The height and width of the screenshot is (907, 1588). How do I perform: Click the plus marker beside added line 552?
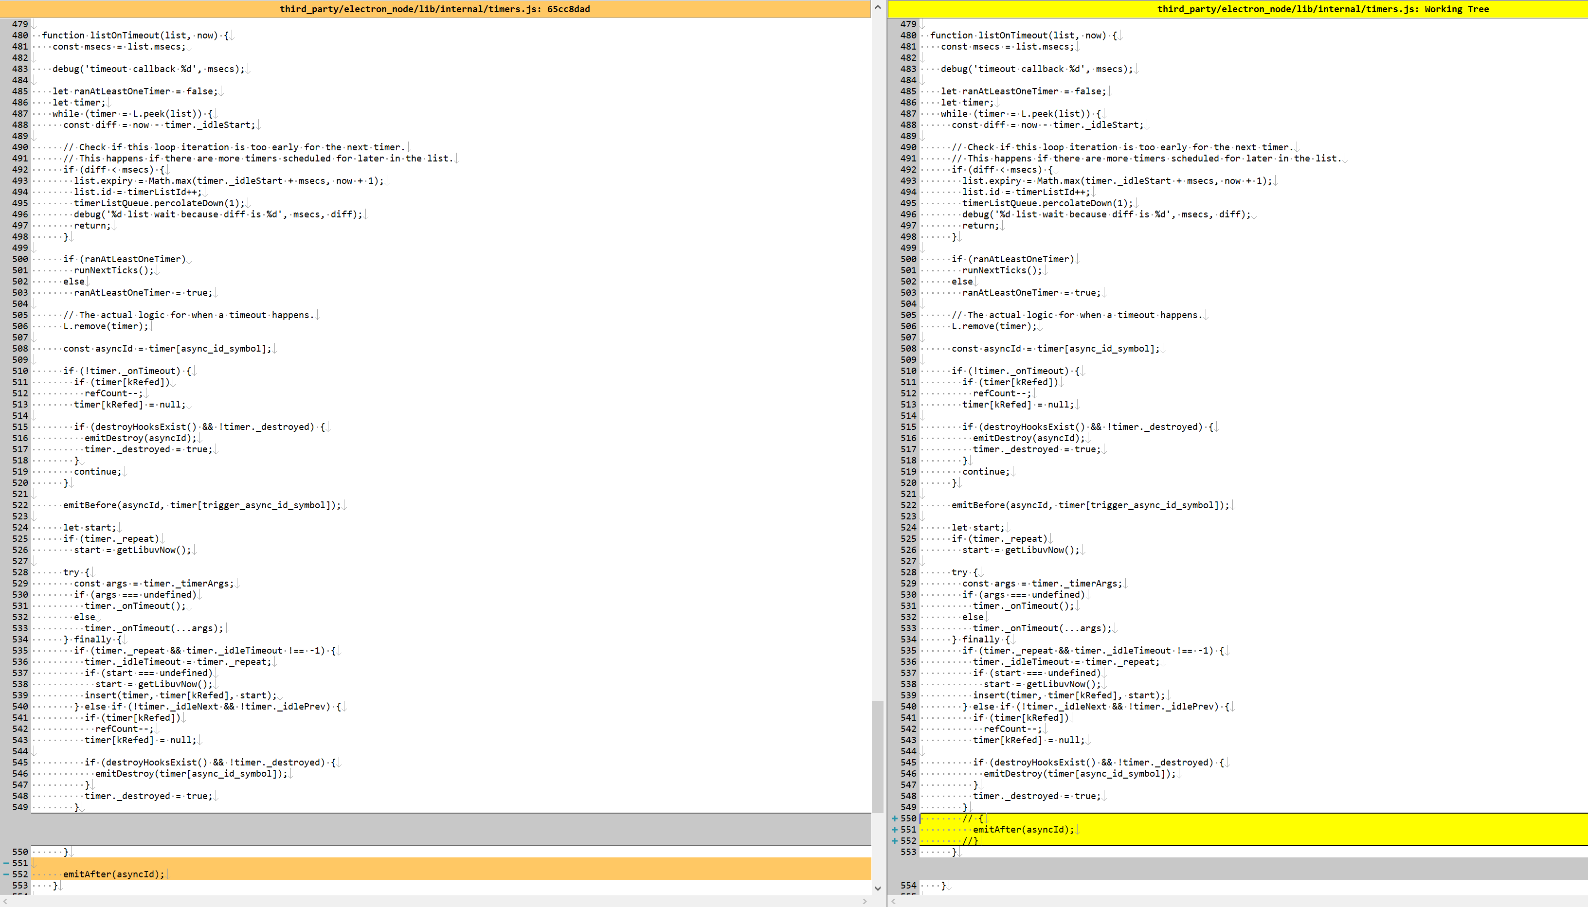click(x=894, y=840)
